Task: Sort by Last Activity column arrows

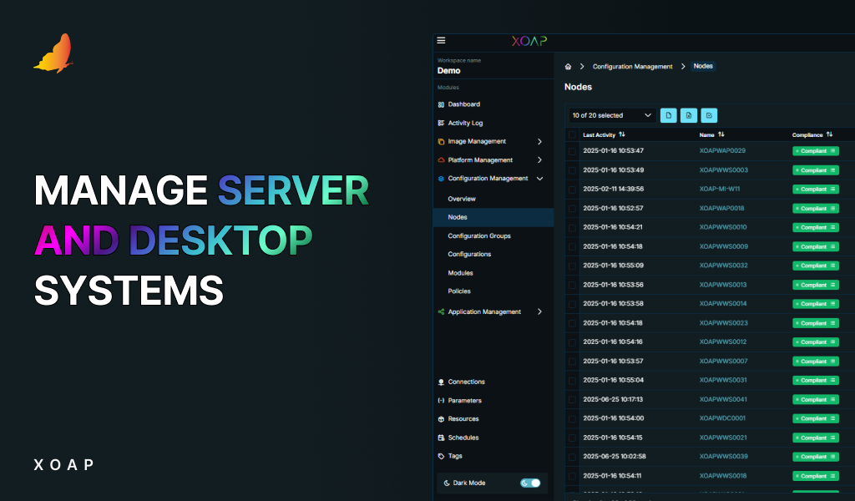Action: tap(621, 134)
